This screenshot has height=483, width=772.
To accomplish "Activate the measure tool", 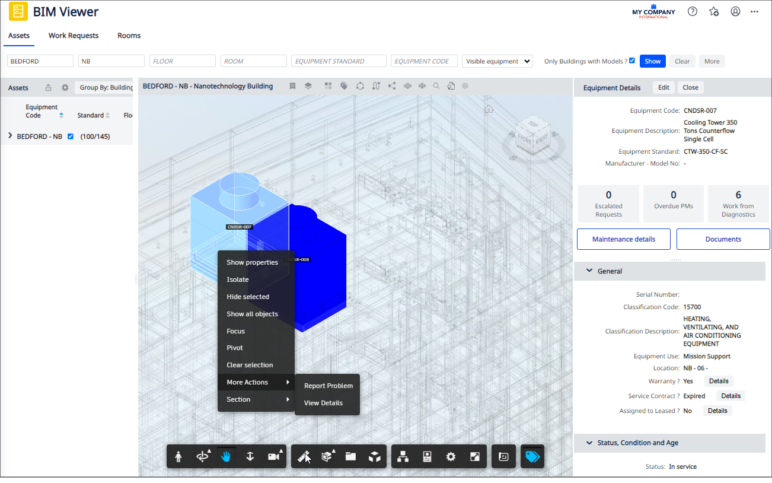I will coord(303,456).
